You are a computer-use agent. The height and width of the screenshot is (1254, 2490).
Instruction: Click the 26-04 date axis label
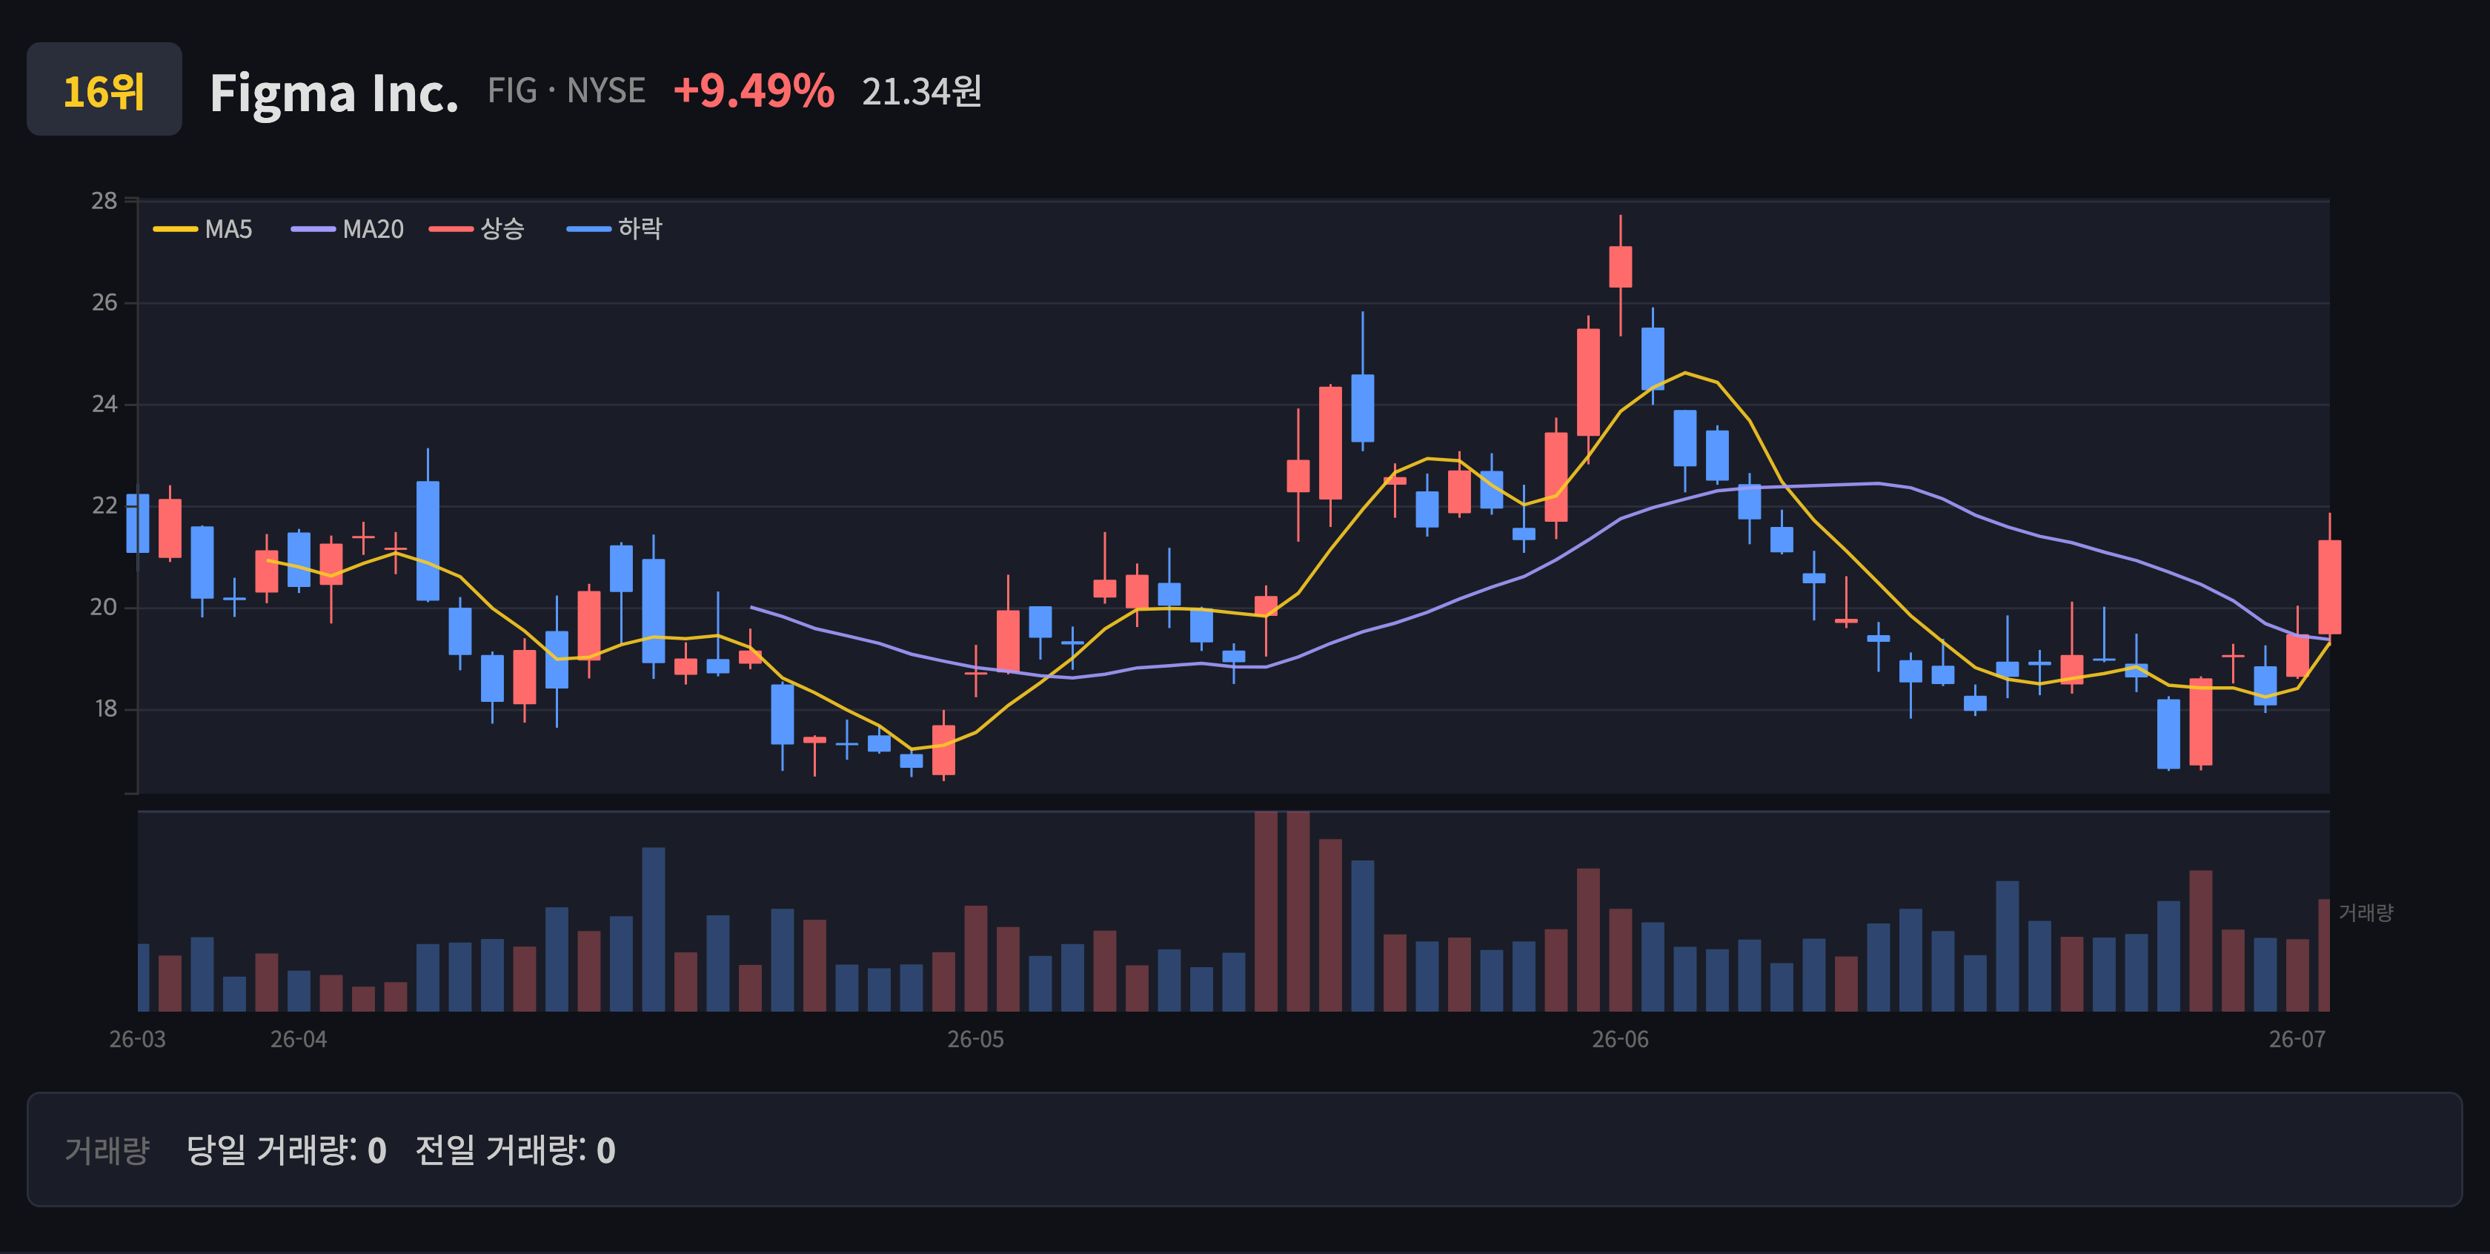pyautogui.click(x=299, y=1039)
